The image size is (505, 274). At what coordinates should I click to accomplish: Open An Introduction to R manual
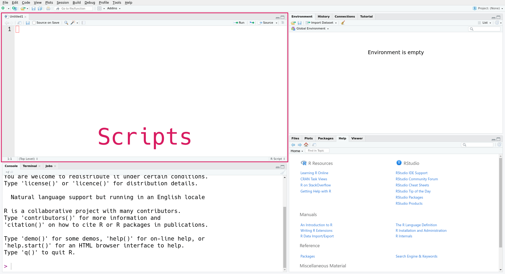coord(316,225)
